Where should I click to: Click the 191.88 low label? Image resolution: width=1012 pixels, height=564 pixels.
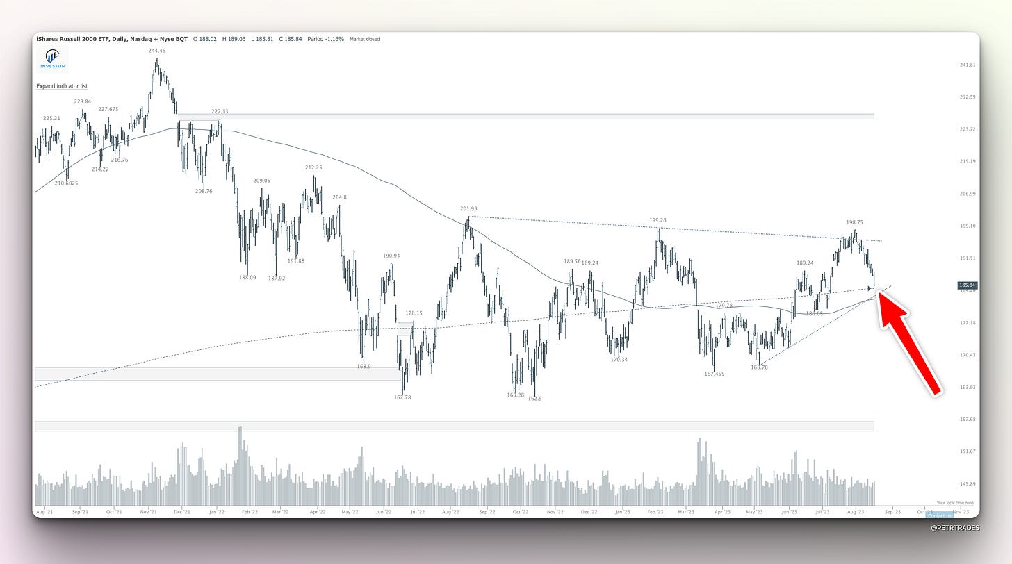296,260
